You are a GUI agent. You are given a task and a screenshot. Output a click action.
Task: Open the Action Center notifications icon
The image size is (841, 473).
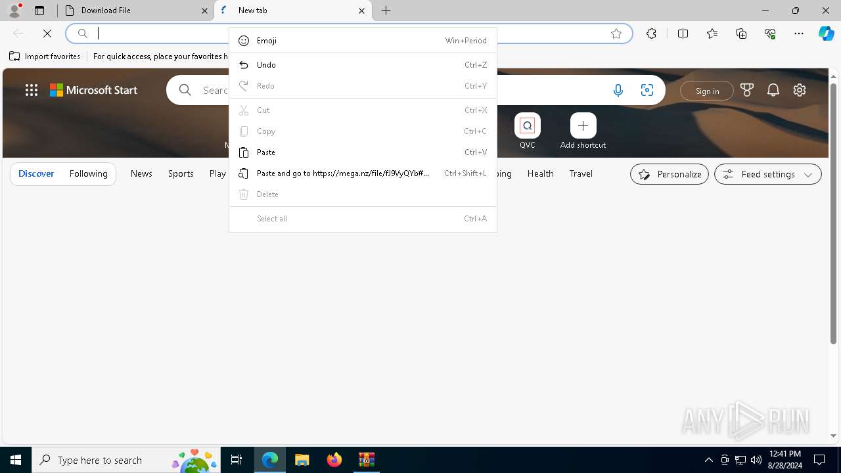(x=819, y=460)
